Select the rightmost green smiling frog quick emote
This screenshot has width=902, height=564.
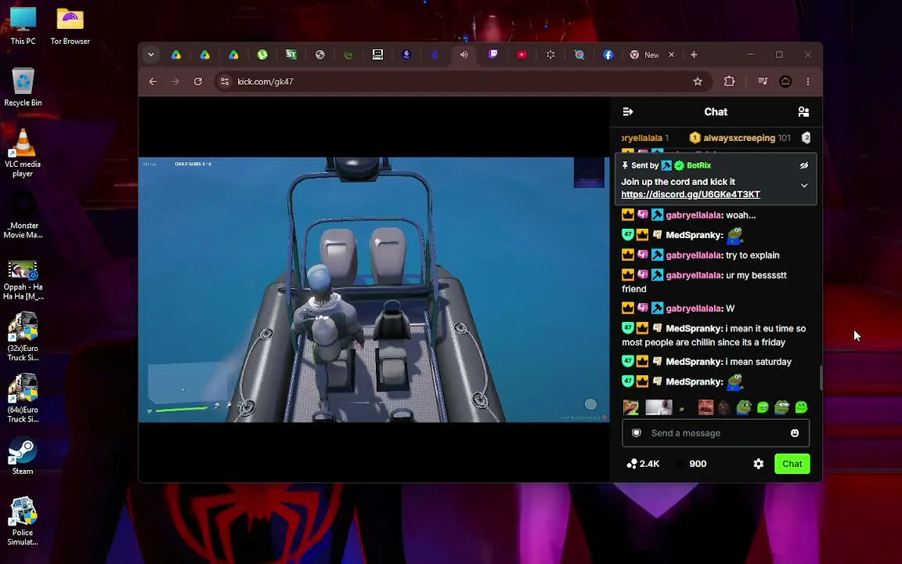tap(801, 407)
